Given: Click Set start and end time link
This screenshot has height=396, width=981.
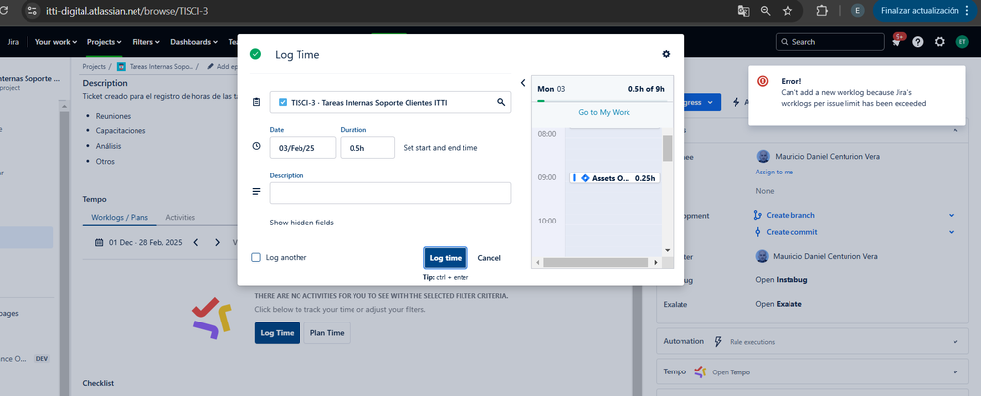Looking at the screenshot, I should click(443, 148).
